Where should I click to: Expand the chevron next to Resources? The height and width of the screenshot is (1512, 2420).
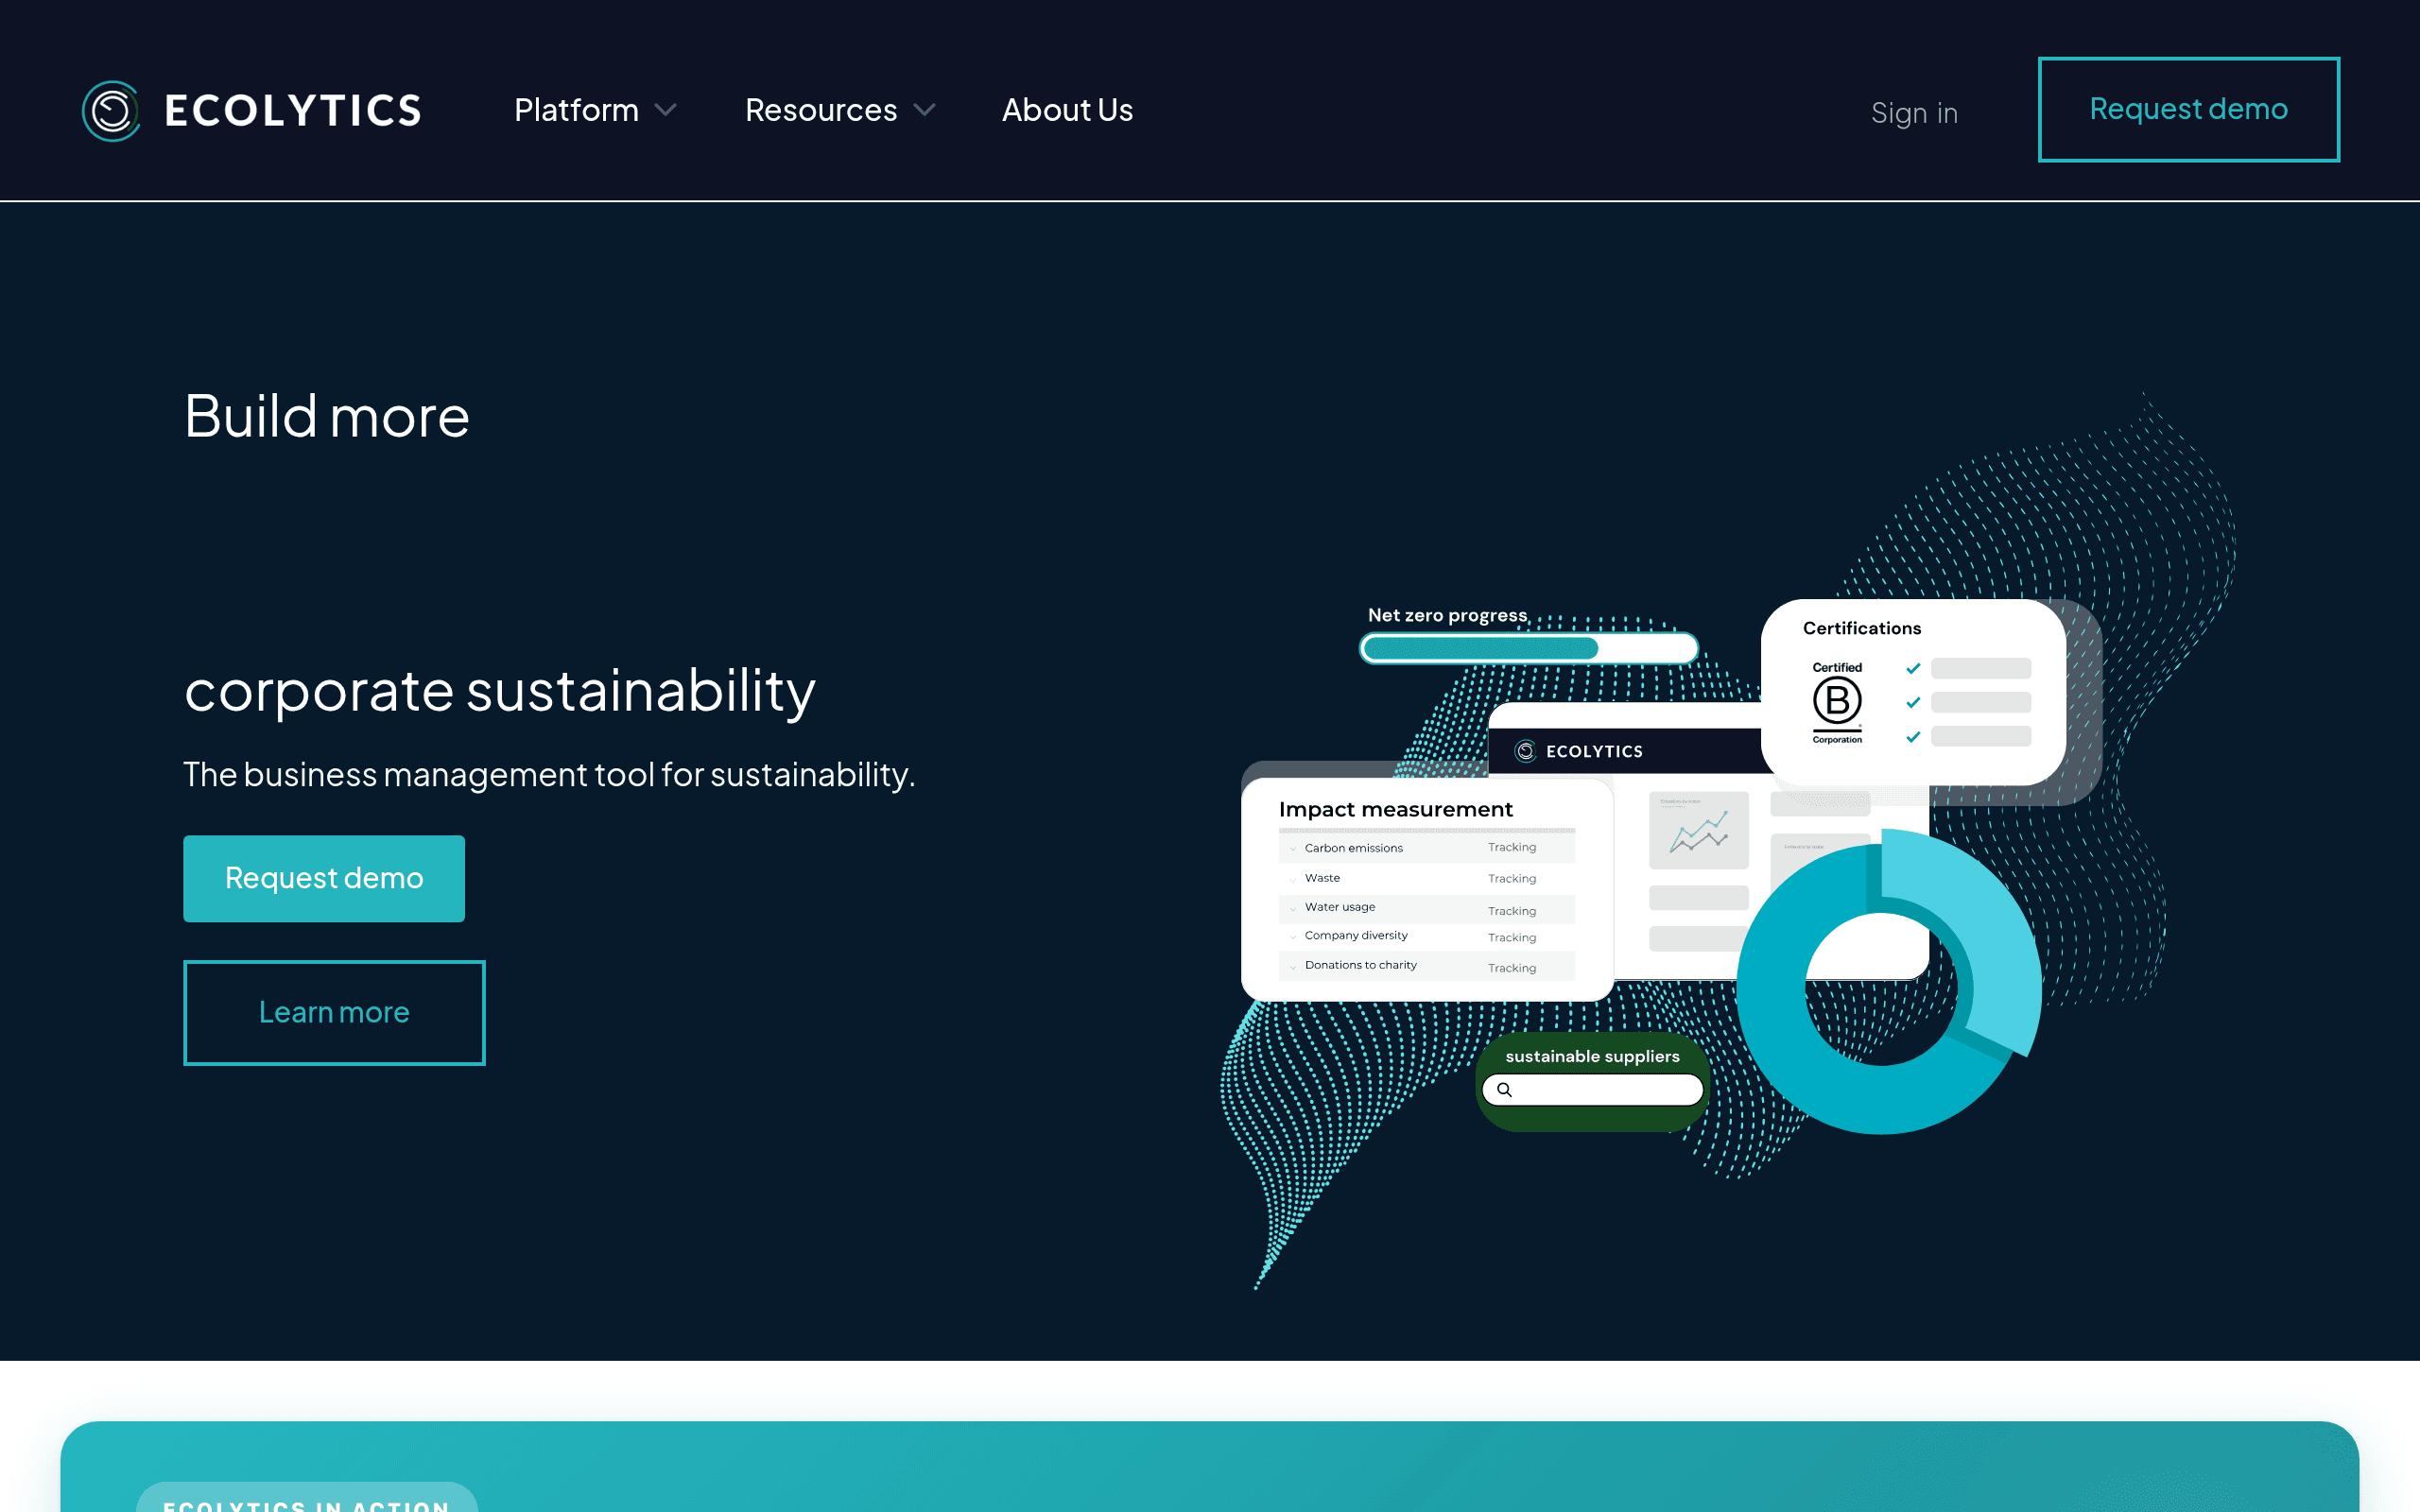(925, 110)
